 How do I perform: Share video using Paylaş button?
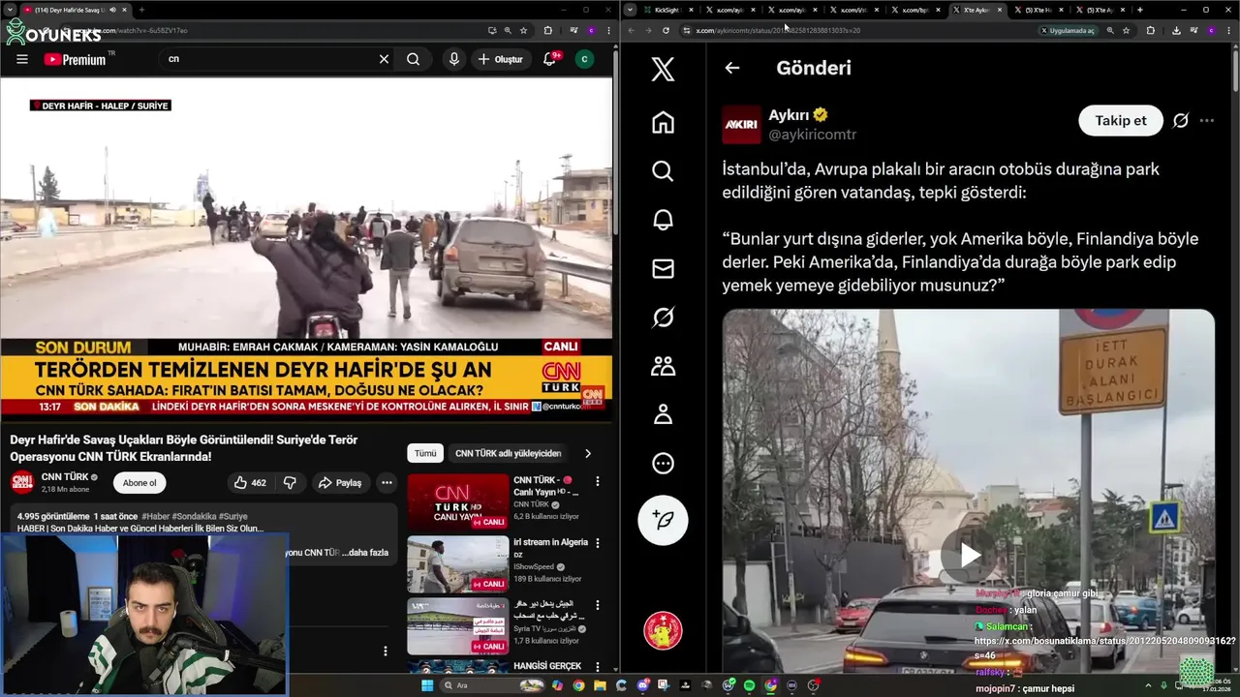coord(340,482)
